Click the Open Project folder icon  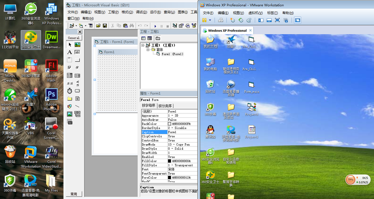pos(98,26)
